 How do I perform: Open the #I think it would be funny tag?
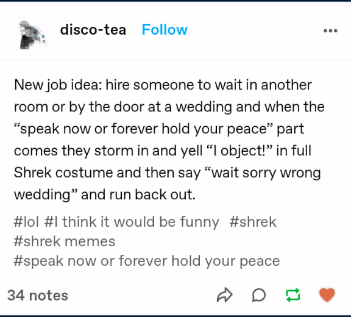[132, 222]
